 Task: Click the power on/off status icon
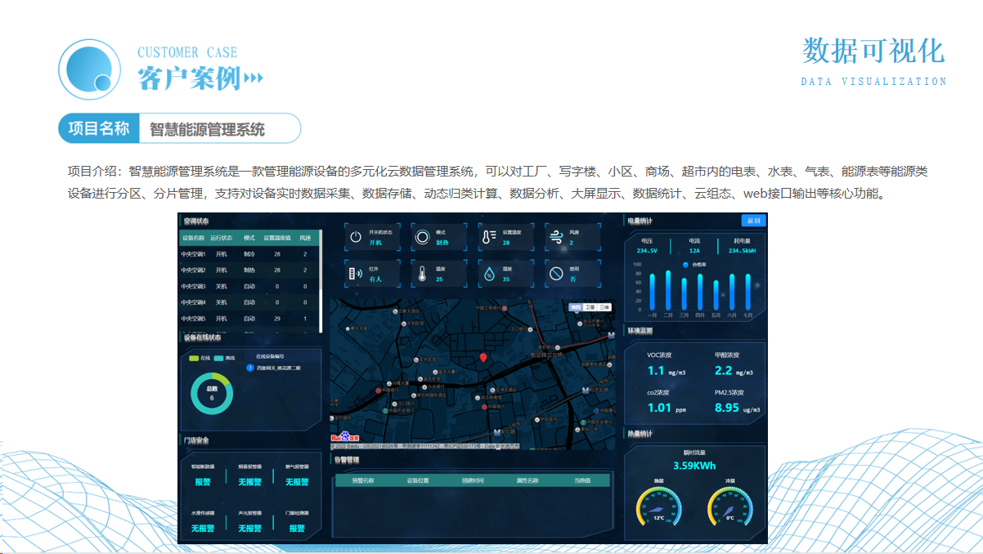point(356,237)
